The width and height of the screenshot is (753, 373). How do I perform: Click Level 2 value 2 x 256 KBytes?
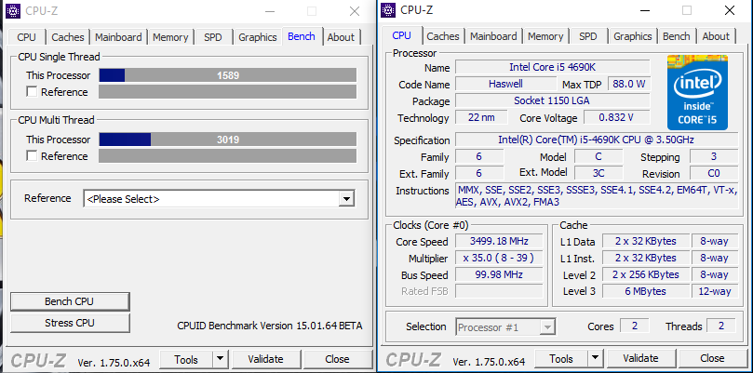tap(645, 274)
